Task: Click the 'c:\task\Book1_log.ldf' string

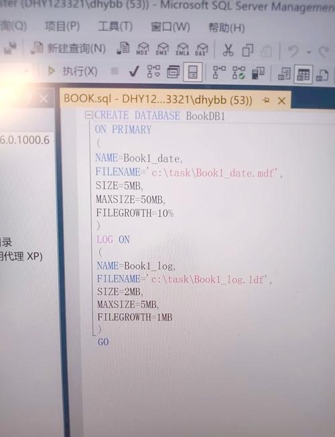Action: pyautogui.click(x=206, y=279)
